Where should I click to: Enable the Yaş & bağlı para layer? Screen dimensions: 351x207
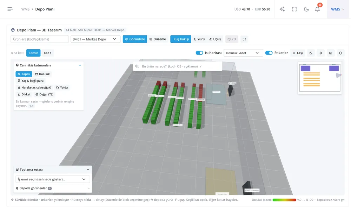tap(31, 81)
